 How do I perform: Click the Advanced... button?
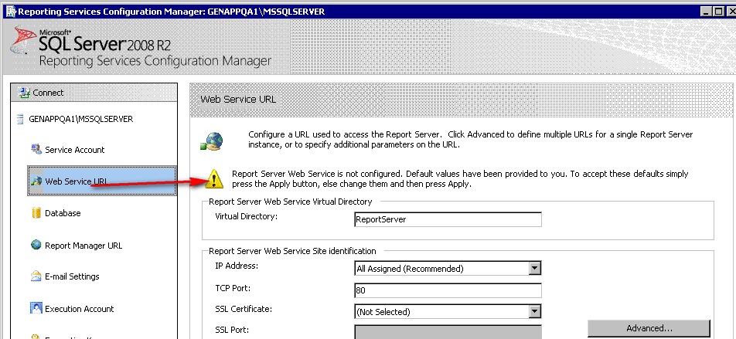[x=649, y=328]
